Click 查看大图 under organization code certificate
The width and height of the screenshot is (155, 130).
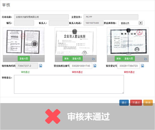pos(24,59)
